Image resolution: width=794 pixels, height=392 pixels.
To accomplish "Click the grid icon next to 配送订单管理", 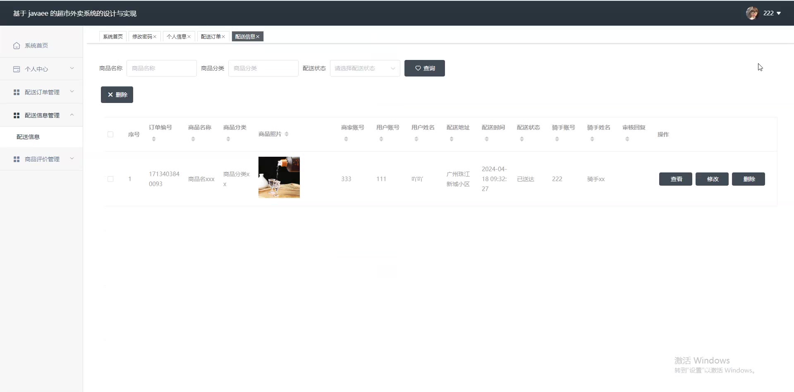I will [17, 92].
